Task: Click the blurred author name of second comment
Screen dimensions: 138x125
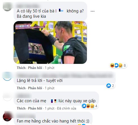Action: (65, 75)
